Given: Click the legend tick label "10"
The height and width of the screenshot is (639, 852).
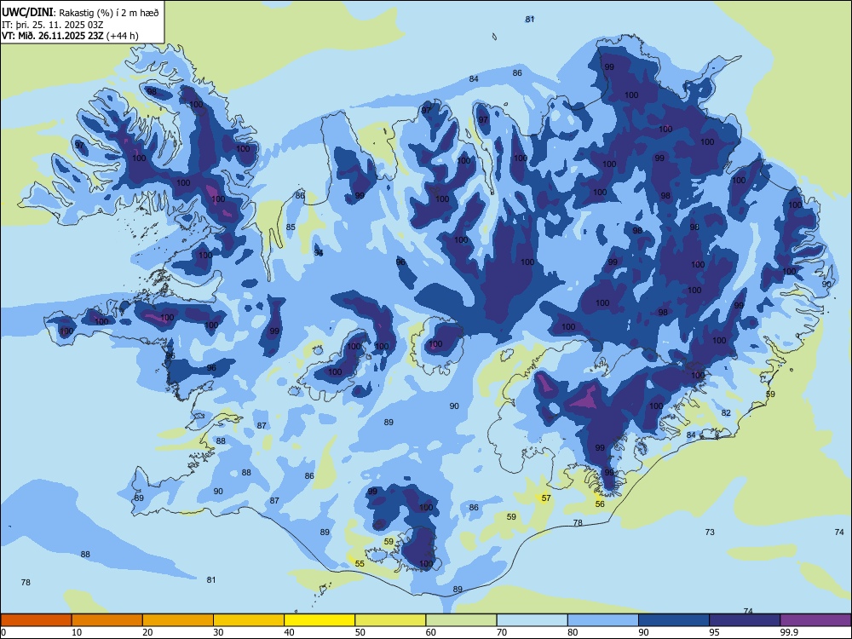Looking at the screenshot, I should [x=77, y=632].
